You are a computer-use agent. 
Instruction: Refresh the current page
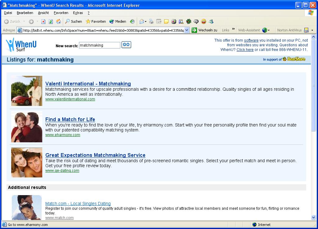click(x=51, y=21)
